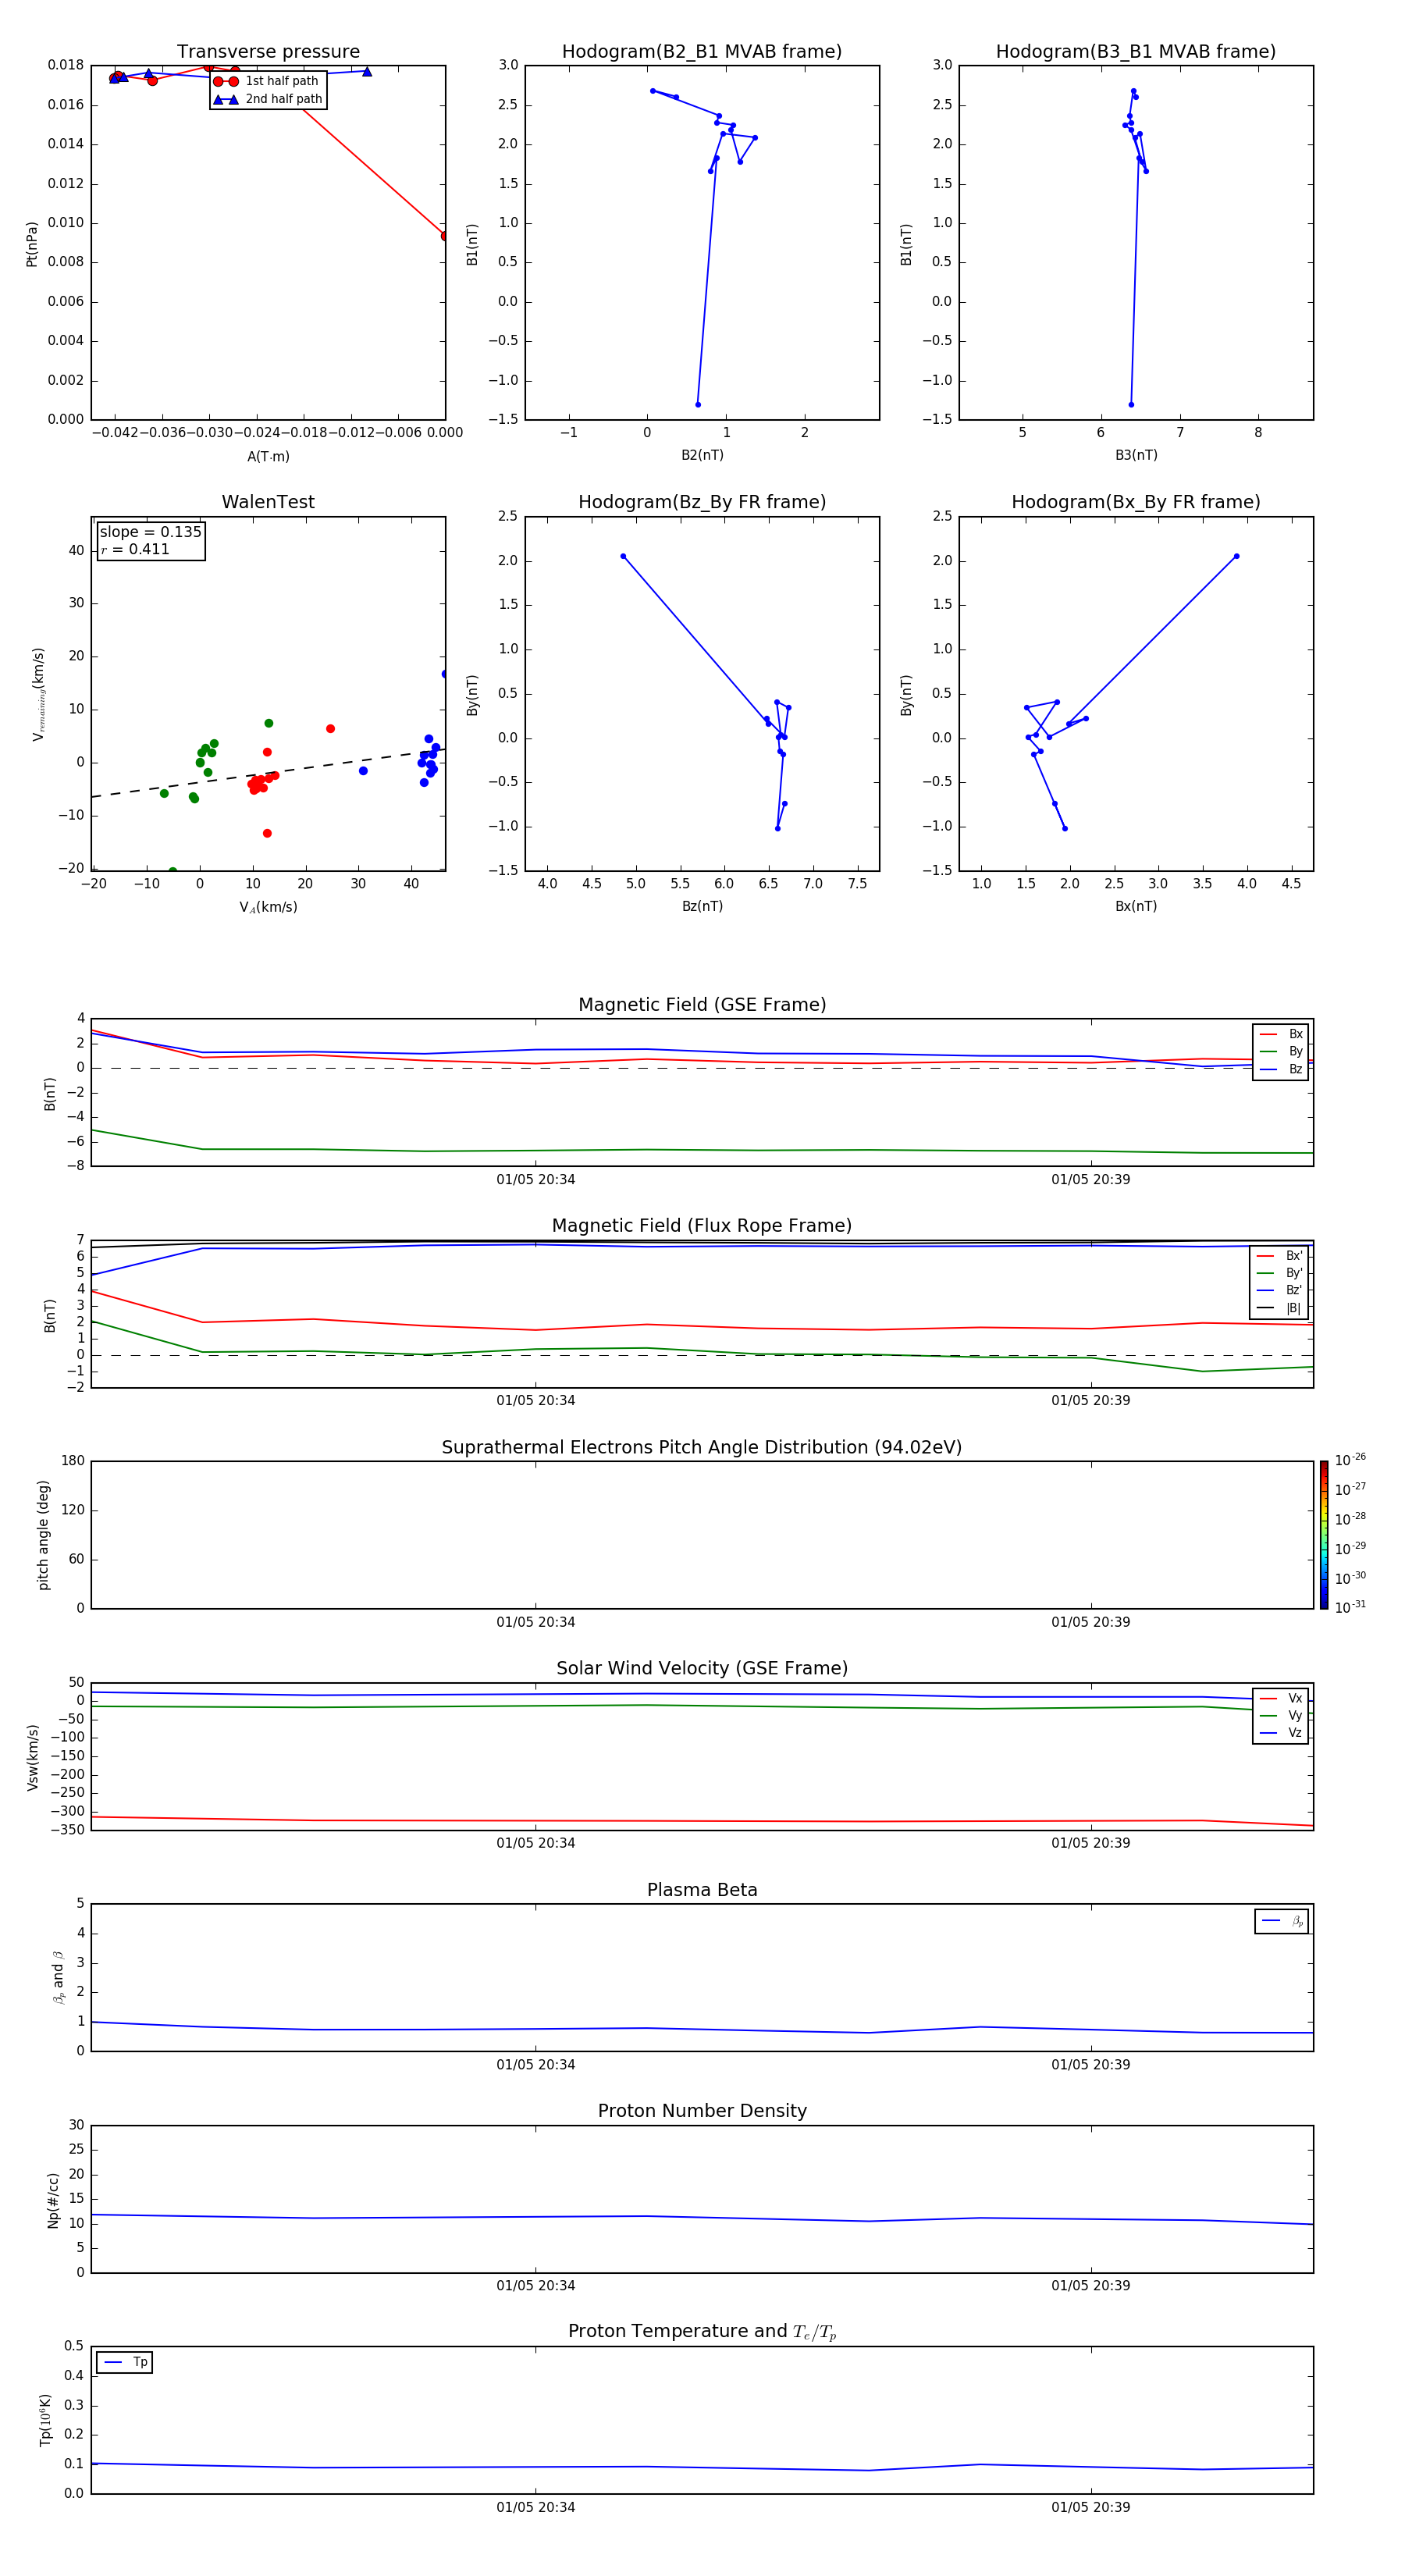Click the "2nd half path" legend entry
1405x2576 pixels.
pos(268,99)
